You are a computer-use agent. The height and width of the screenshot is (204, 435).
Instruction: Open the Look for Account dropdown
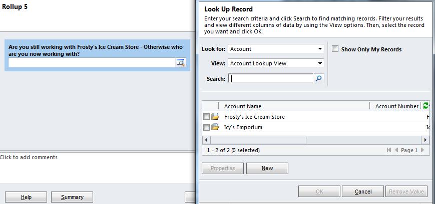pos(320,49)
